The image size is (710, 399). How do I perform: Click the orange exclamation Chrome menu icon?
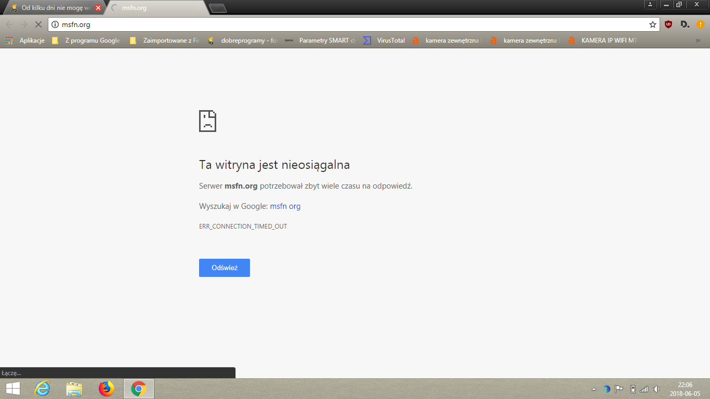(701, 24)
